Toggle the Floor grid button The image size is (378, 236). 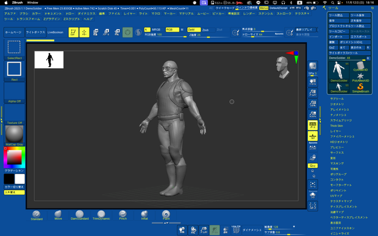pyautogui.click(x=313, y=136)
